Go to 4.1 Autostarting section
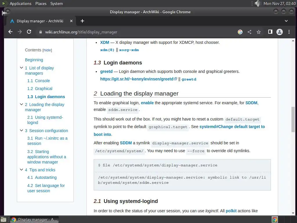This screenshot has width=297, height=223. pyautogui.click(x=42, y=177)
